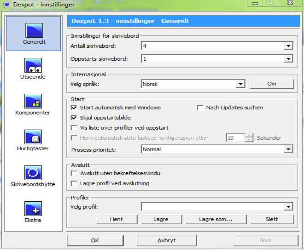Open the Skrivebordsbytte icon

coord(33,173)
